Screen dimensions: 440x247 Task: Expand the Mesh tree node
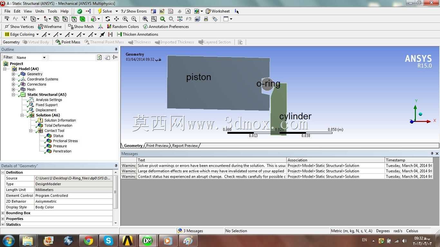(13, 89)
